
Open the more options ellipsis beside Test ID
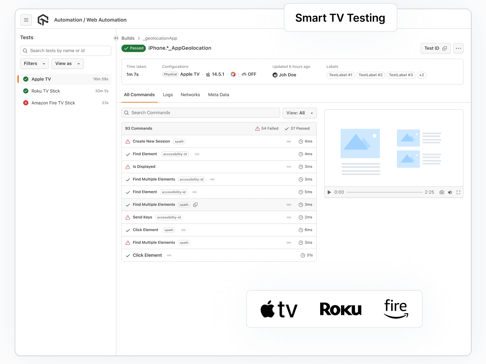pos(458,48)
